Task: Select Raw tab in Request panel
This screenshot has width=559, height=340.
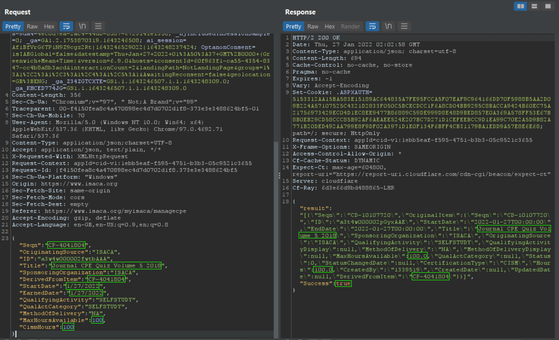Action: (x=32, y=26)
